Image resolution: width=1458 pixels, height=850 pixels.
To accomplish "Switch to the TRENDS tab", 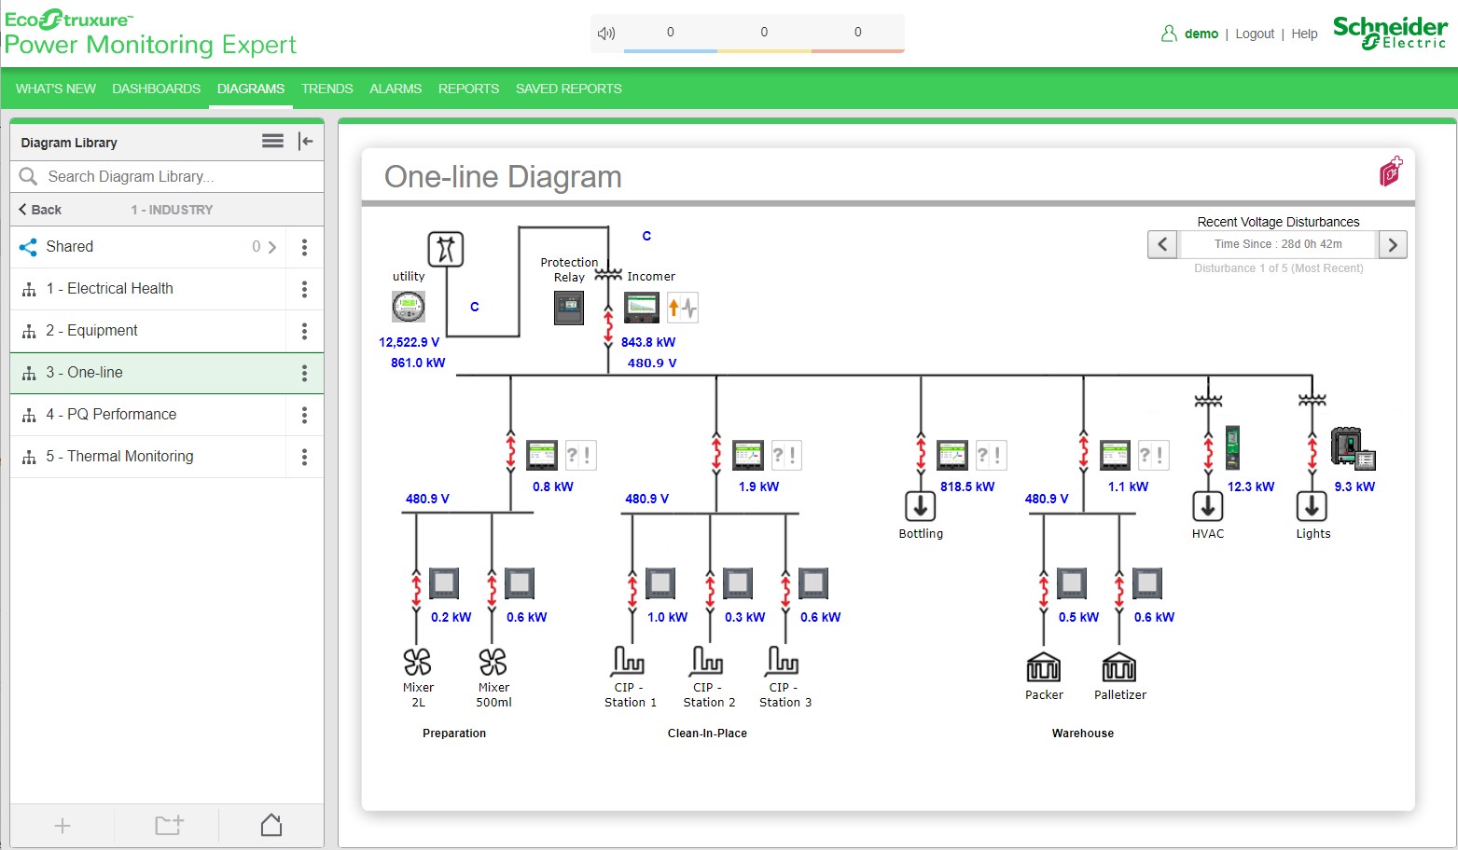I will pyautogui.click(x=326, y=89).
